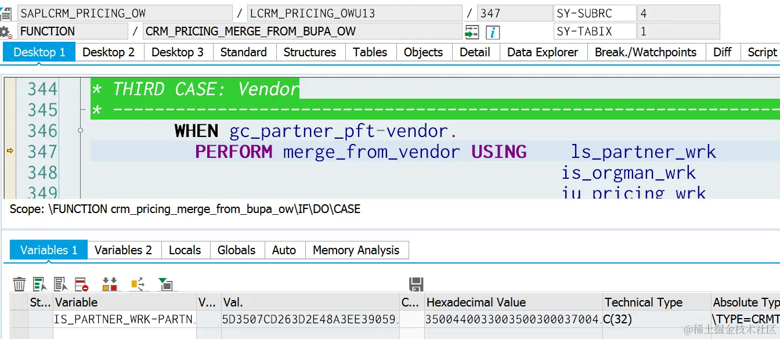Click the Val. column header
The image size is (780, 339).
(x=310, y=302)
